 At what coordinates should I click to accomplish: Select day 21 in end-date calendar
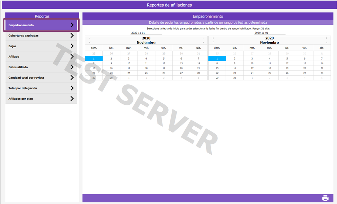322,68
